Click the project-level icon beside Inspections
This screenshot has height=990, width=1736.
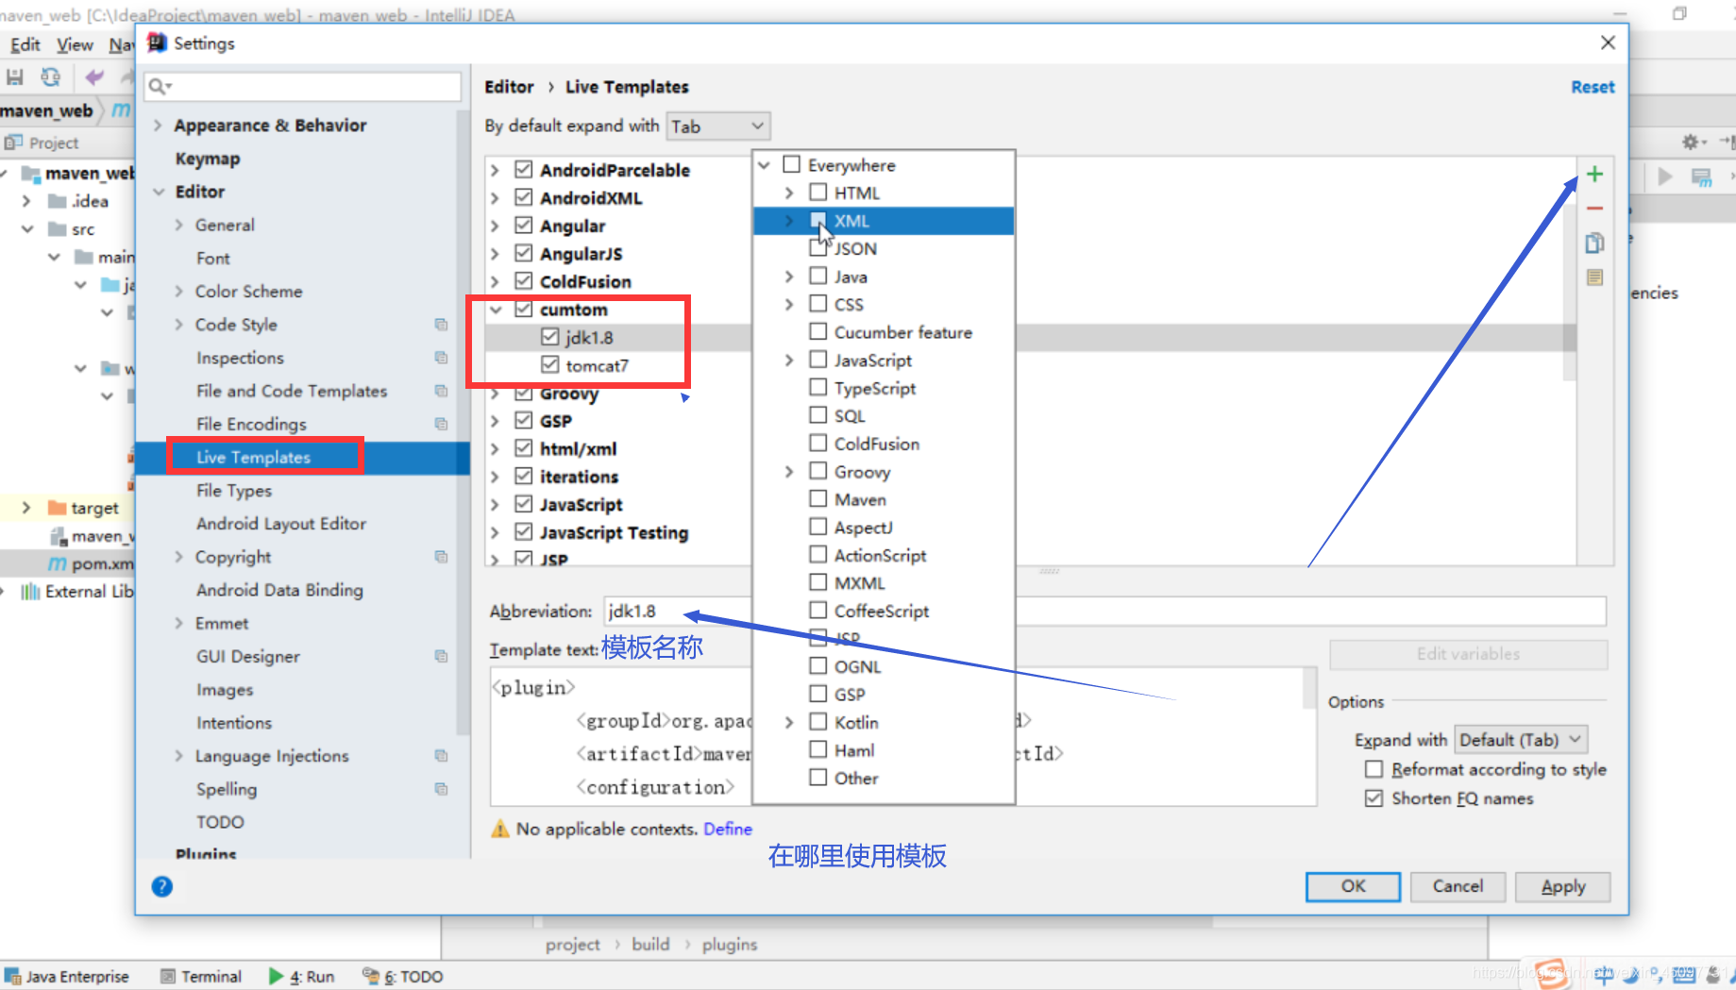click(441, 358)
